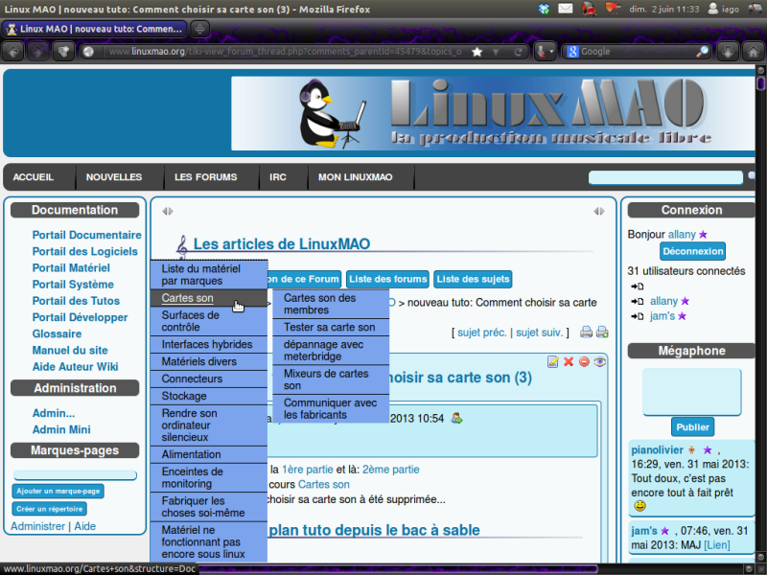Image resolution: width=767 pixels, height=575 pixels.
Task: Choose Communiquer avec les fabricants entry
Action: click(331, 409)
